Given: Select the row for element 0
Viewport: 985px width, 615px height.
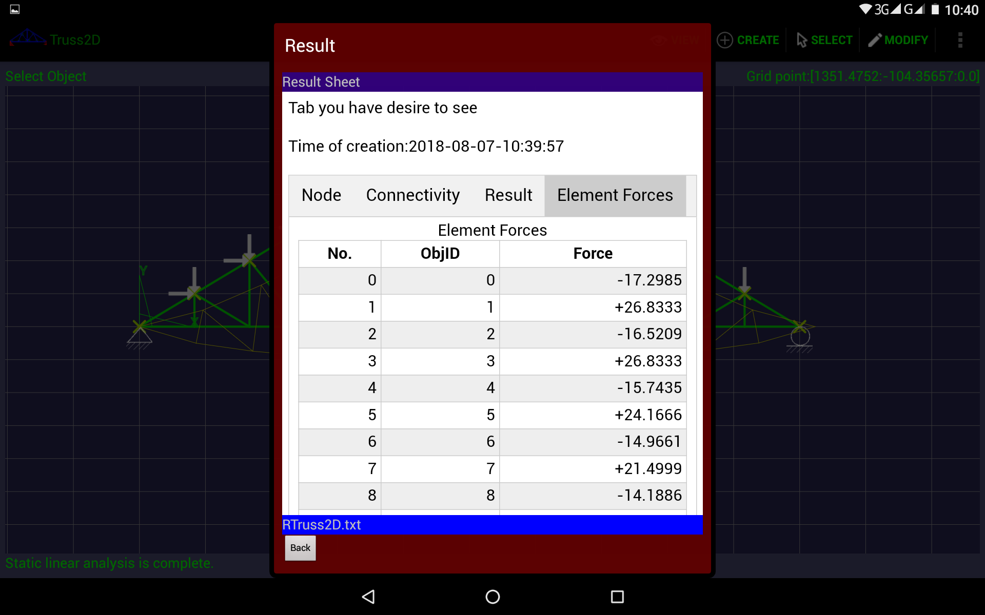Looking at the screenshot, I should point(491,280).
